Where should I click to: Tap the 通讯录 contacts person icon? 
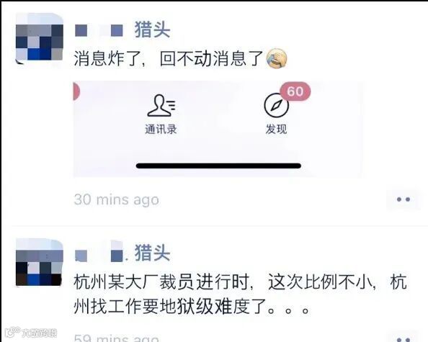(x=161, y=106)
